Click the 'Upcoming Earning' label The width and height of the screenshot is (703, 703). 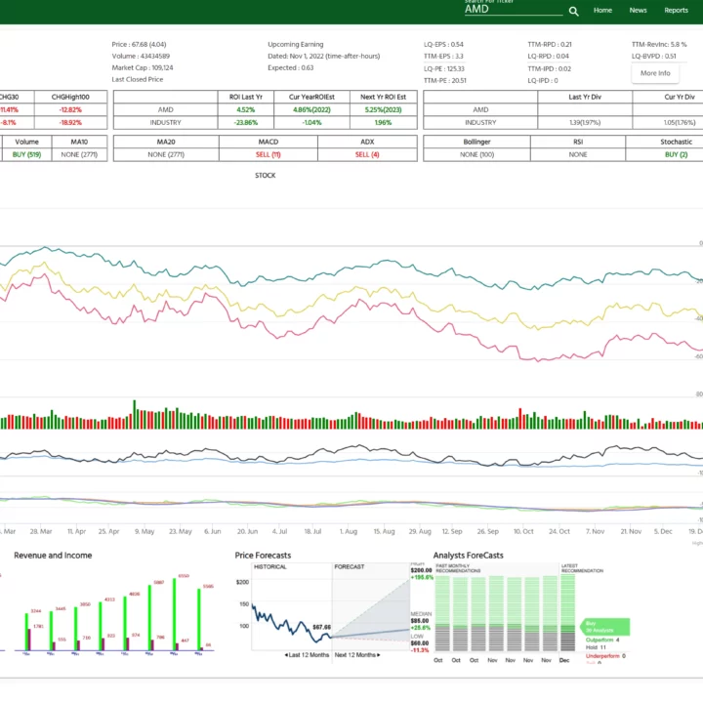point(296,44)
